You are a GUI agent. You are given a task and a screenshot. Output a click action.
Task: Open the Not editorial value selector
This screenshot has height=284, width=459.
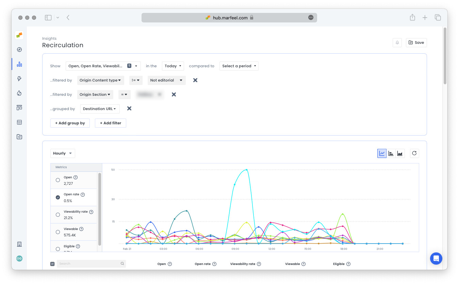(x=166, y=80)
